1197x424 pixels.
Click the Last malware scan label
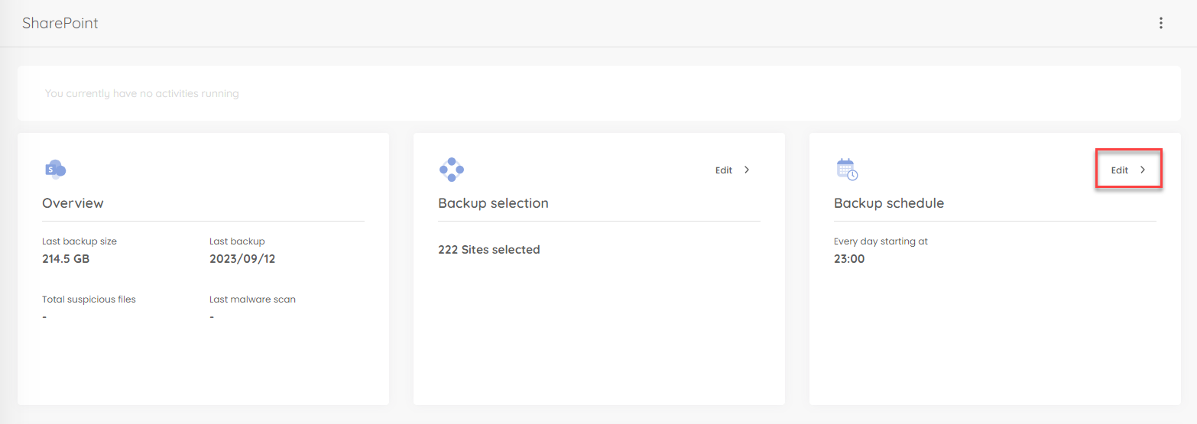coord(252,299)
